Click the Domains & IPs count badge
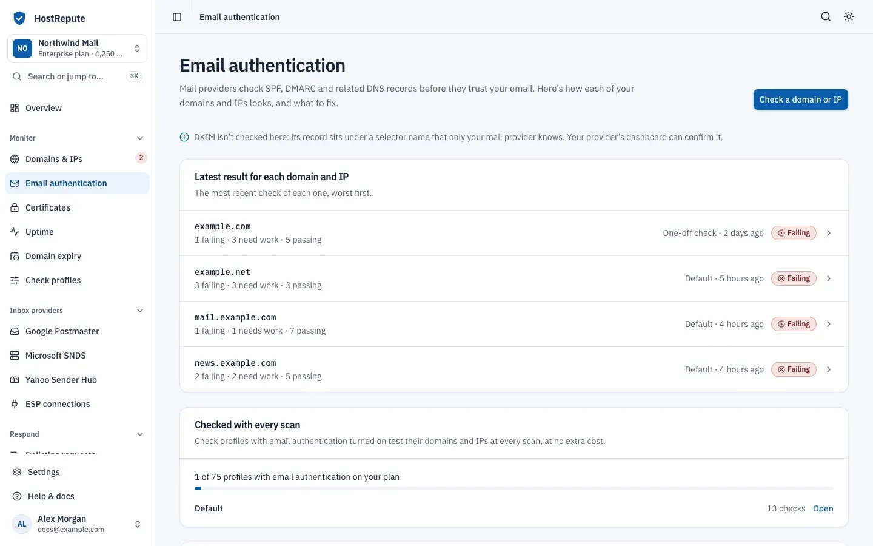Screen dimensions: 873x546 click(x=141, y=158)
